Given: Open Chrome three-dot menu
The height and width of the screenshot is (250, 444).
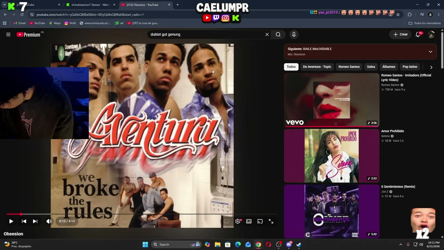Looking at the screenshot, I should click(x=439, y=15).
